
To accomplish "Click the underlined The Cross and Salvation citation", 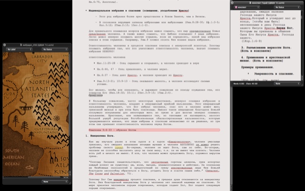I will point(106,174).
